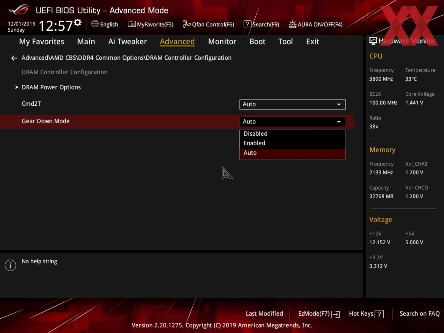Open MyFavorite(F3) list

pos(151,24)
